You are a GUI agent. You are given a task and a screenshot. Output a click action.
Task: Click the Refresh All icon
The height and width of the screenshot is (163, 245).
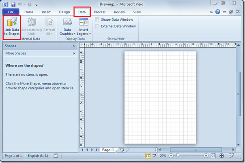[x=49, y=22]
